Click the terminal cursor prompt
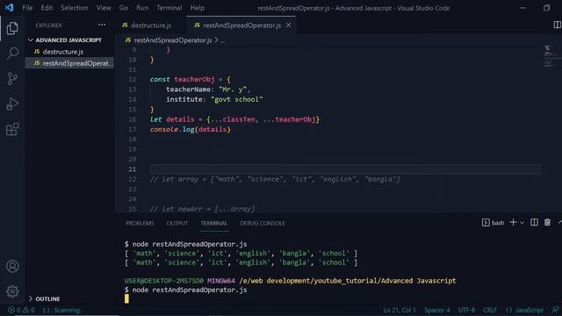 coord(126,298)
